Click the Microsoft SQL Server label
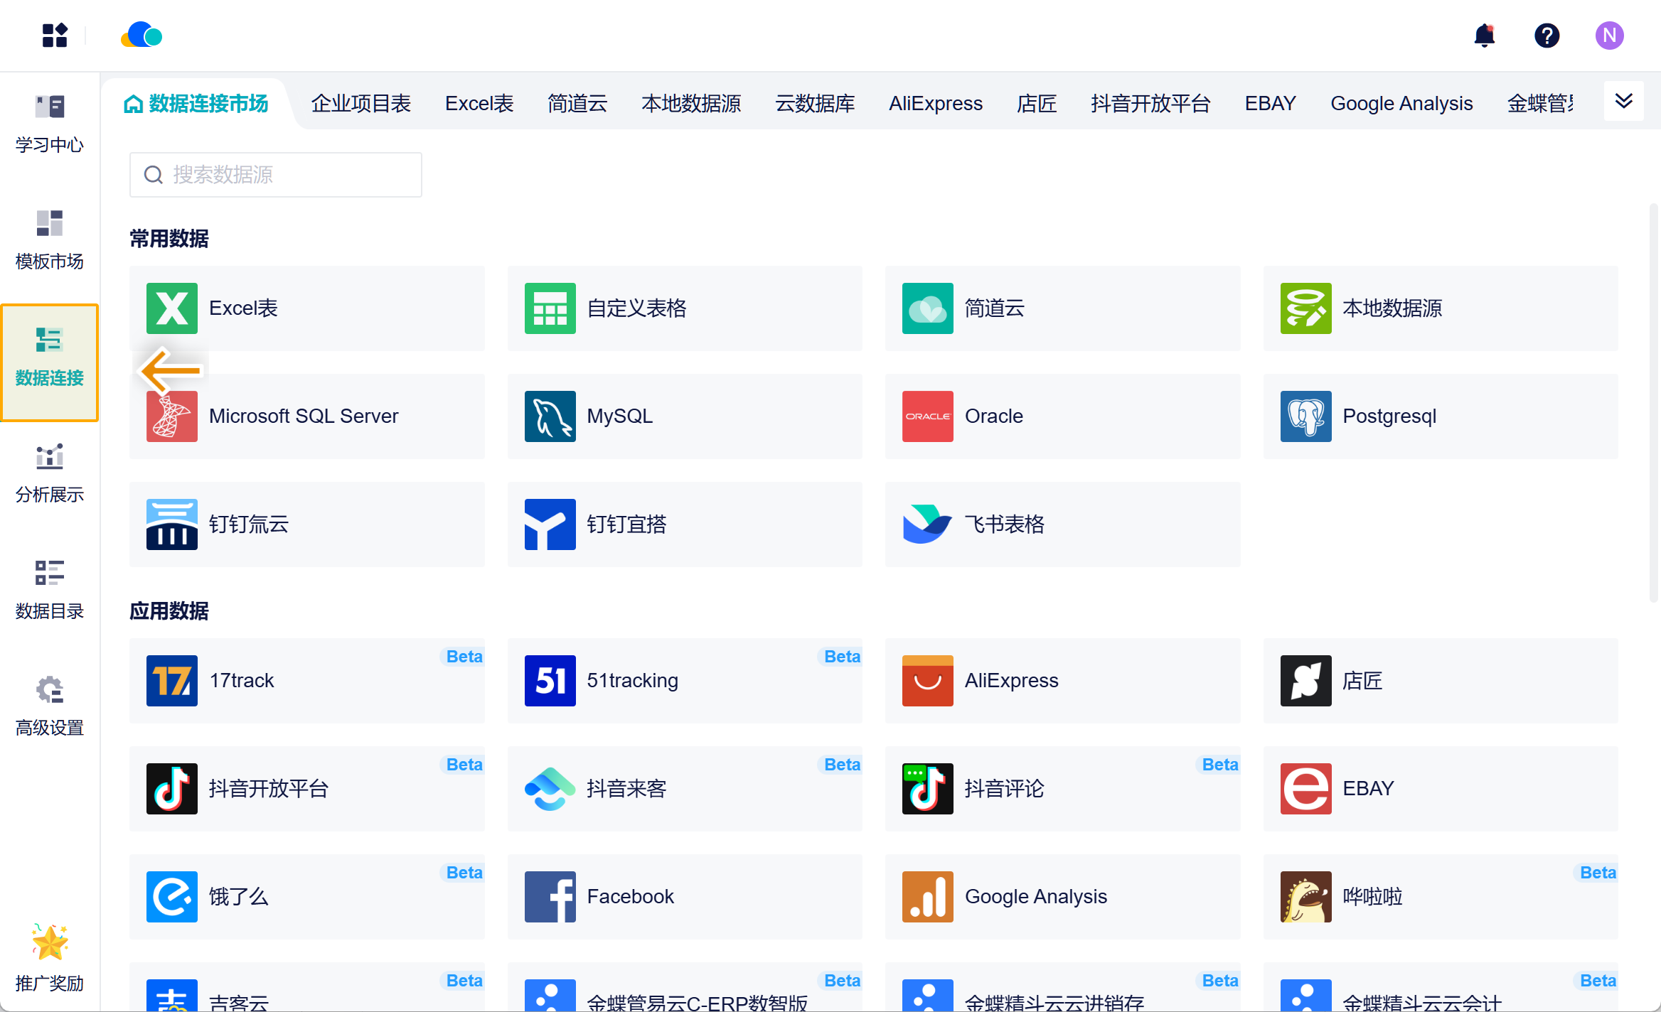The image size is (1661, 1012). pos(304,416)
